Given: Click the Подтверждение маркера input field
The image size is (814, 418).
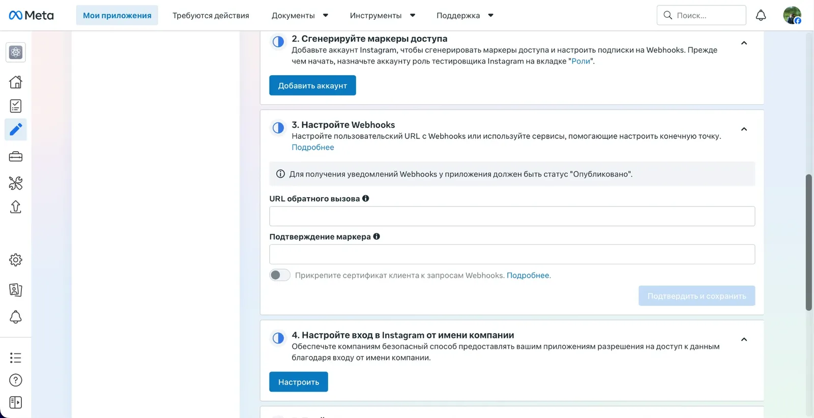Looking at the screenshot, I should point(512,254).
